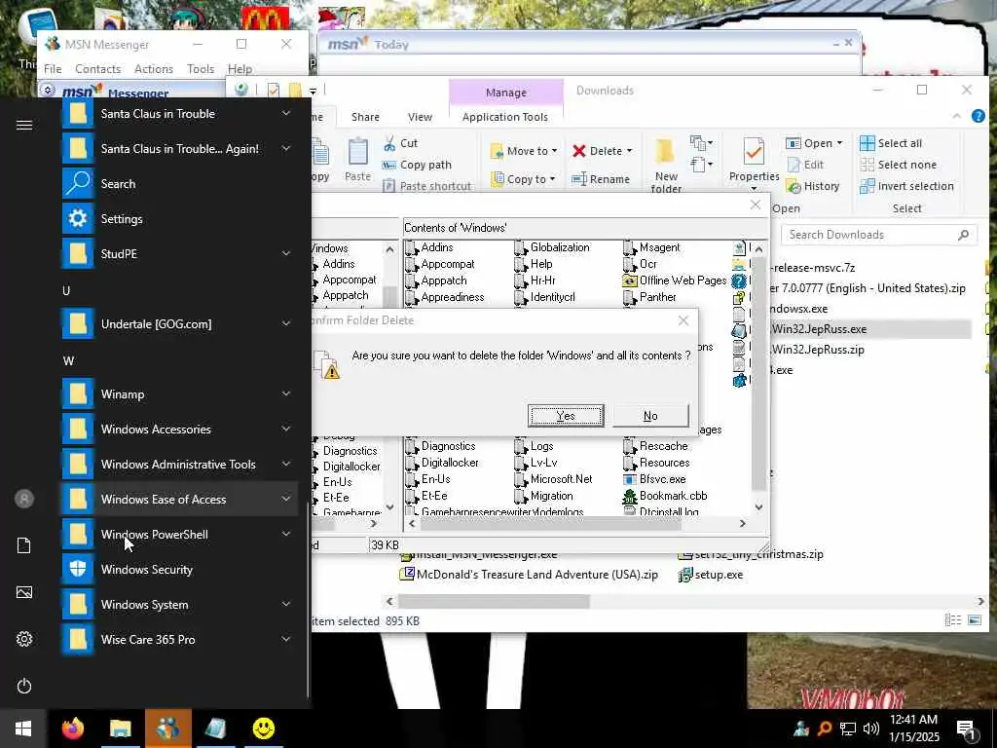Image resolution: width=997 pixels, height=748 pixels.
Task: Click Select all in the ribbon
Action: 892,143
